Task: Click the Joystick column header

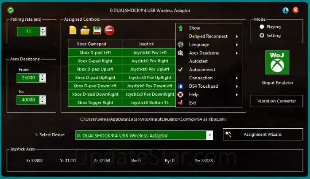Action: coord(149,44)
